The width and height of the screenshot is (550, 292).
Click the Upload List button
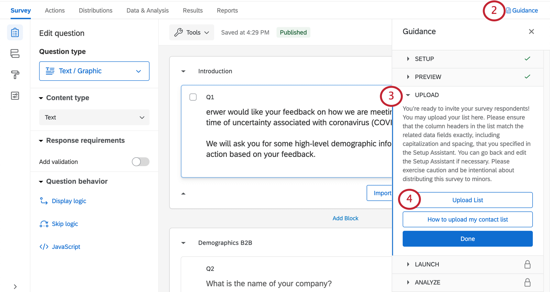[467, 200]
